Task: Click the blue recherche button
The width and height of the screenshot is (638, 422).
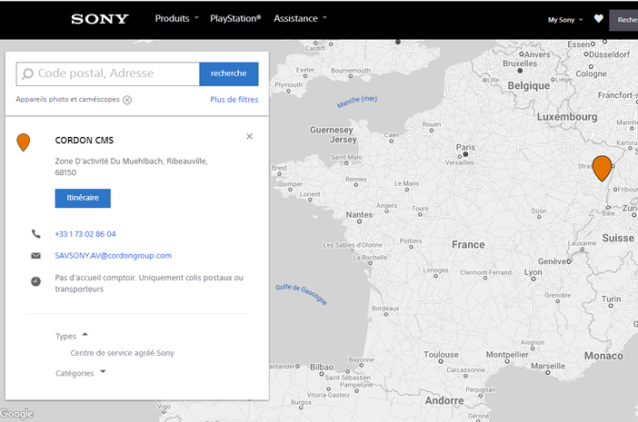Action: pos(228,74)
